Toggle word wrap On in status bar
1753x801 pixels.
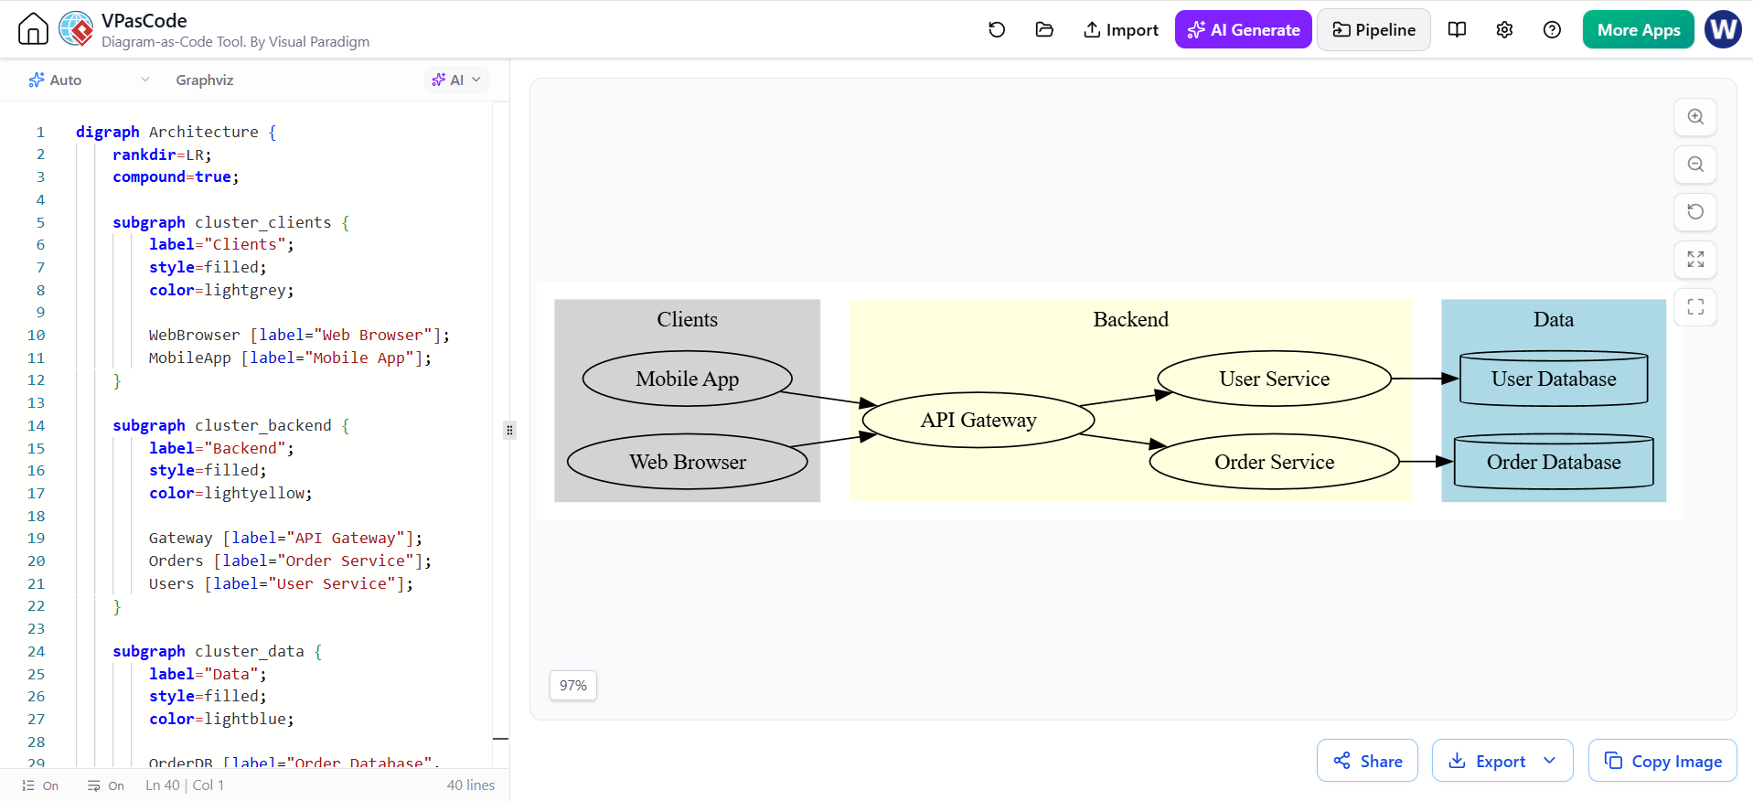(106, 785)
